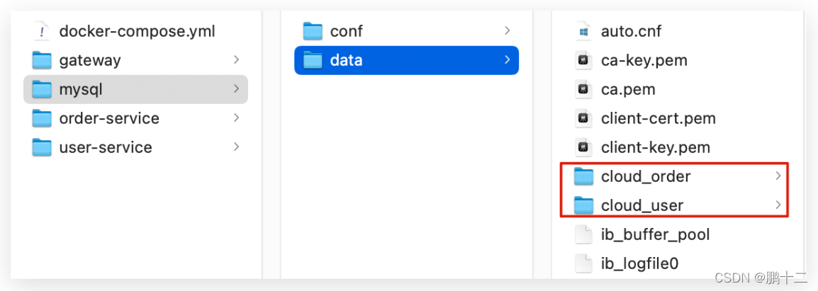Image resolution: width=818 pixels, height=291 pixels.
Task: Click the conf folder icon
Action: 313,31
